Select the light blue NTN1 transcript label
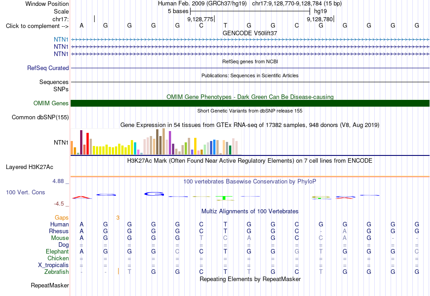This screenshot has height=296, width=430. click(61, 39)
